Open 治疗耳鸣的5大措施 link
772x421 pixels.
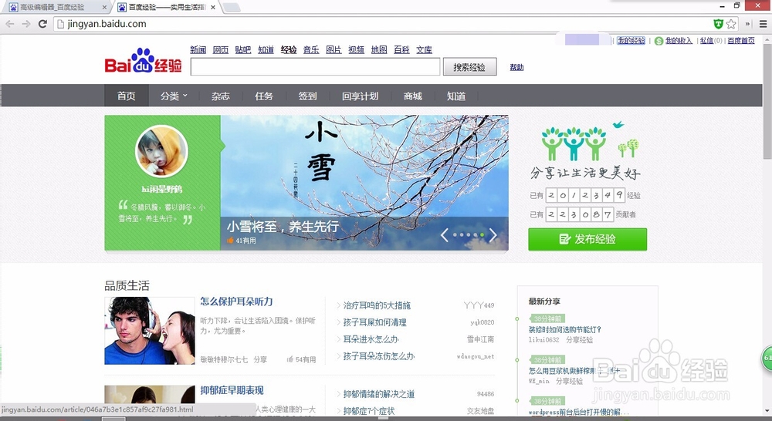tap(377, 305)
